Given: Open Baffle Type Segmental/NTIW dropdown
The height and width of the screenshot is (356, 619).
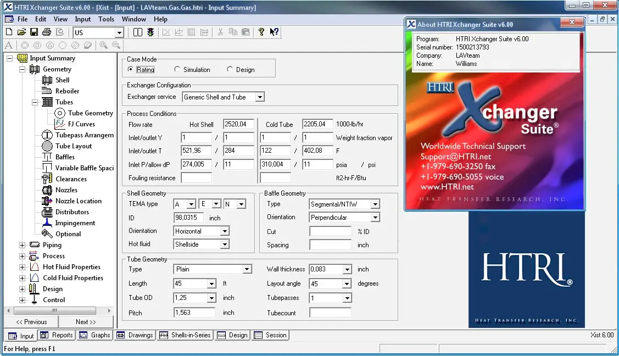Looking at the screenshot, I should pos(376,204).
